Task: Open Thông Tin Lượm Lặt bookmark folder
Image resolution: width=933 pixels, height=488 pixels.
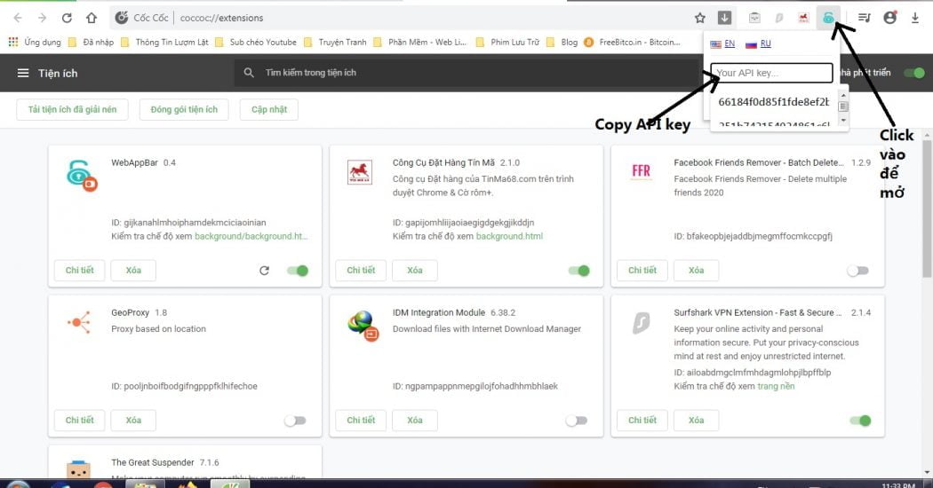Action: pyautogui.click(x=164, y=43)
